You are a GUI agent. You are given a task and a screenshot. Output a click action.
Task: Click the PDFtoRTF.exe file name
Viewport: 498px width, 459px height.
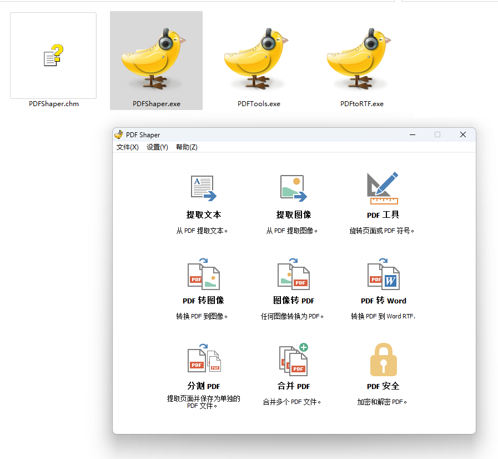click(x=362, y=103)
